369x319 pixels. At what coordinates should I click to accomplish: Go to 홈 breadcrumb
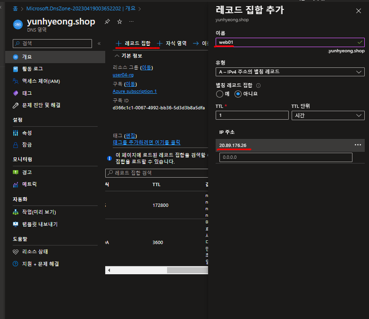pyautogui.click(x=15, y=8)
